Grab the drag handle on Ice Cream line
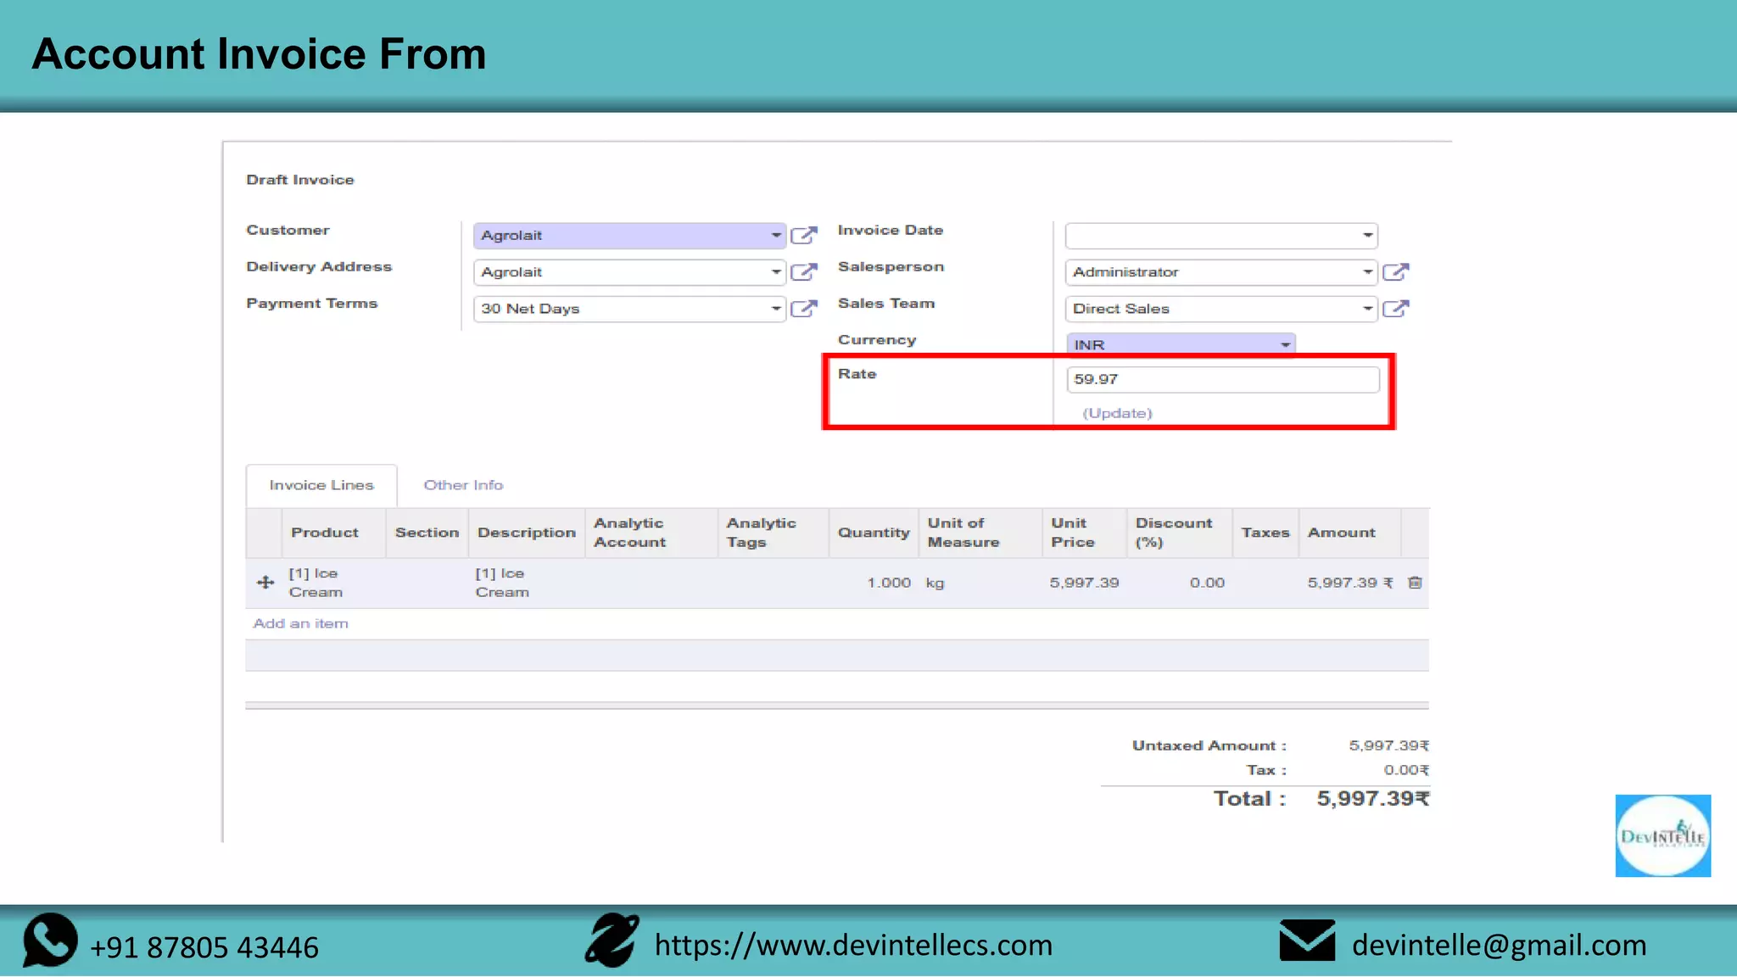 [265, 583]
